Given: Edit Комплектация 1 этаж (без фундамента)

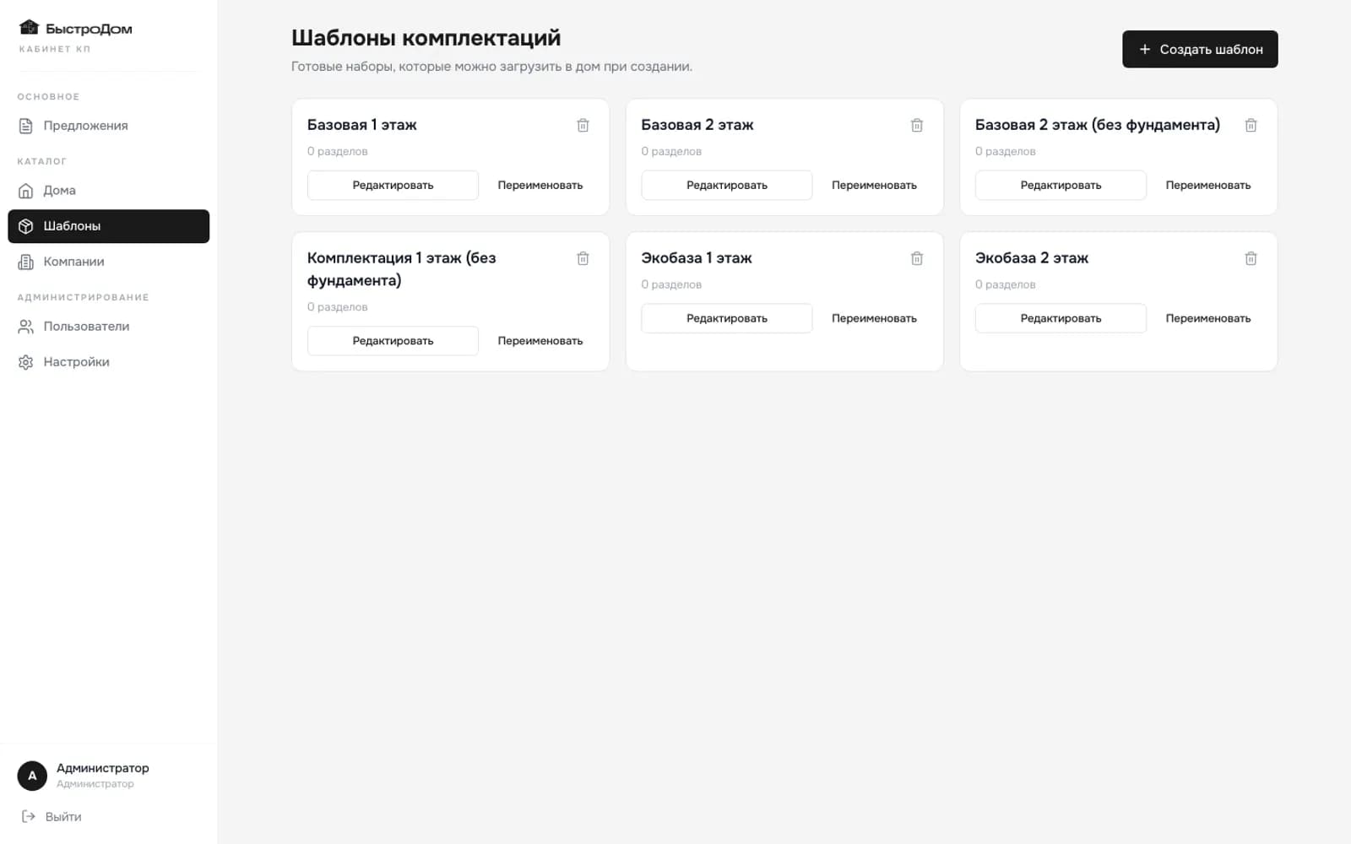Looking at the screenshot, I should [x=393, y=341].
